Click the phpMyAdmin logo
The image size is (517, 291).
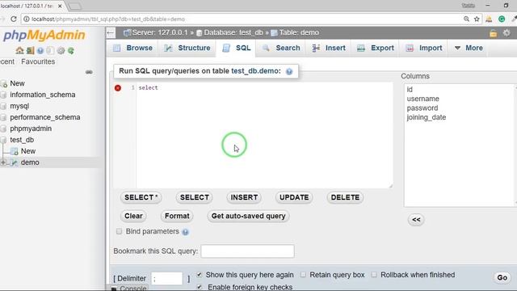(44, 36)
